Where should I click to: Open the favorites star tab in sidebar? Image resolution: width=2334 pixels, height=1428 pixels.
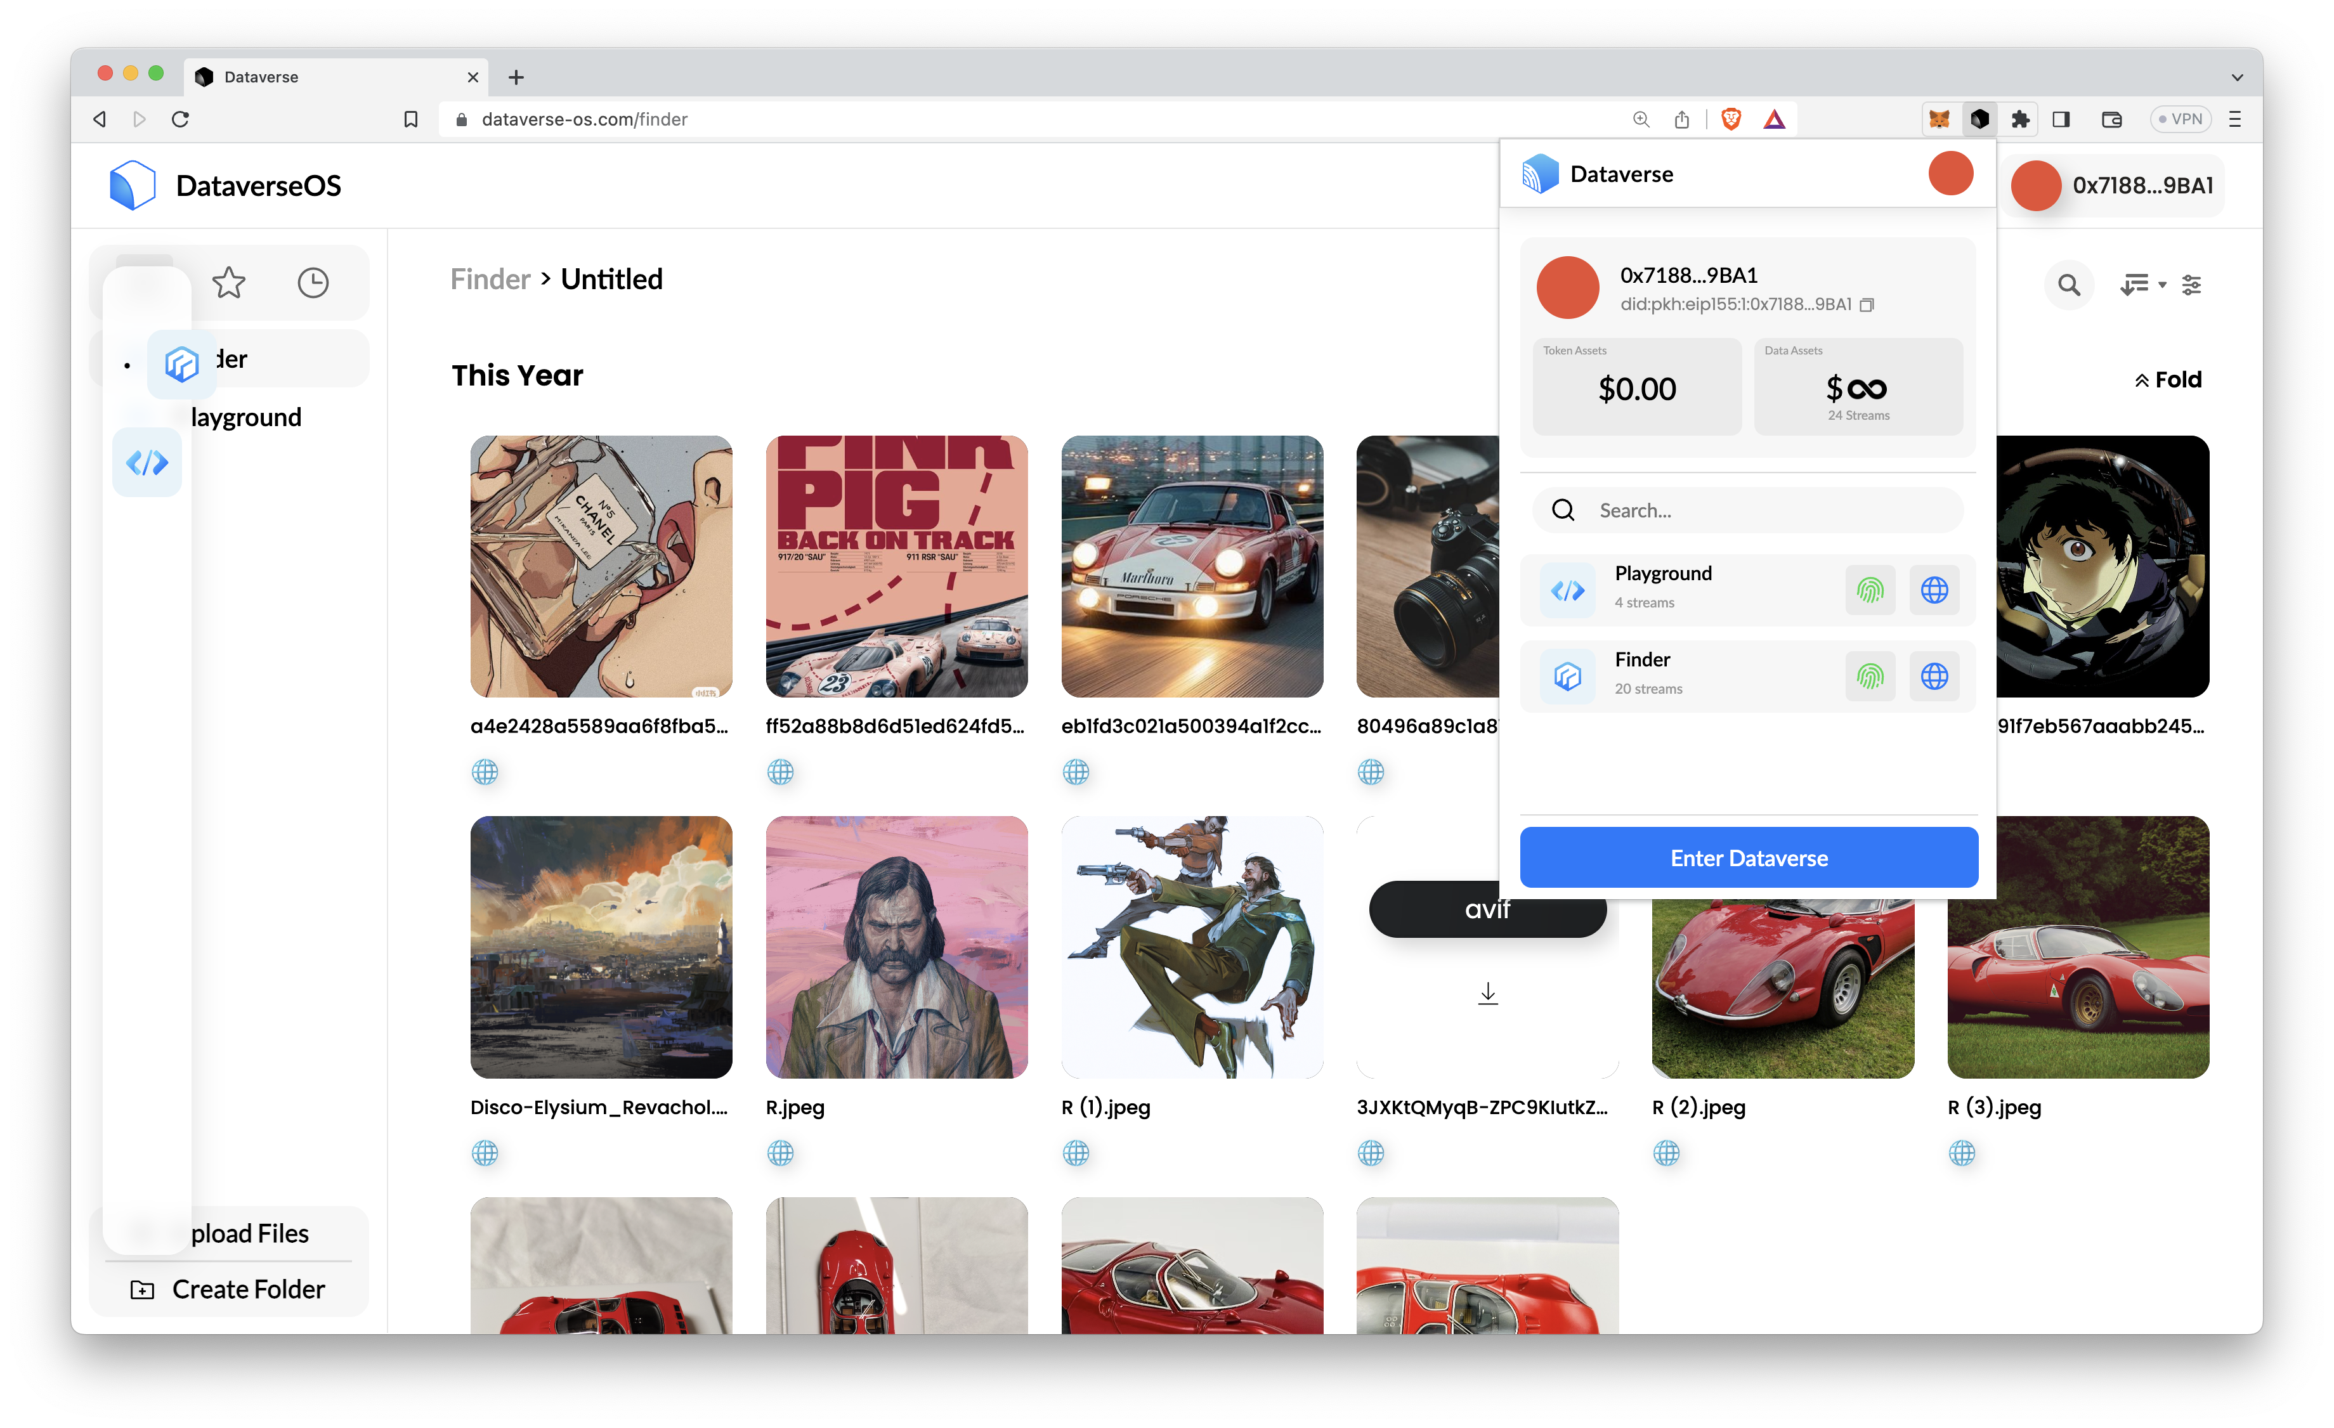228,282
